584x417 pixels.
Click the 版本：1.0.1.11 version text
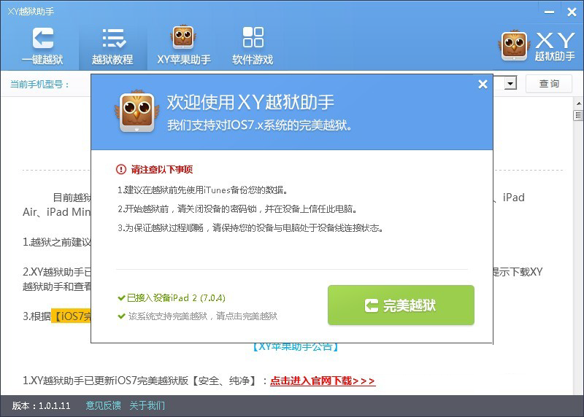tap(42, 405)
